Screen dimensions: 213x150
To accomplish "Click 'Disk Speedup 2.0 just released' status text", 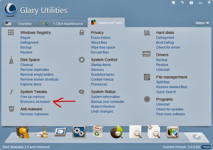I will [x=26, y=147].
